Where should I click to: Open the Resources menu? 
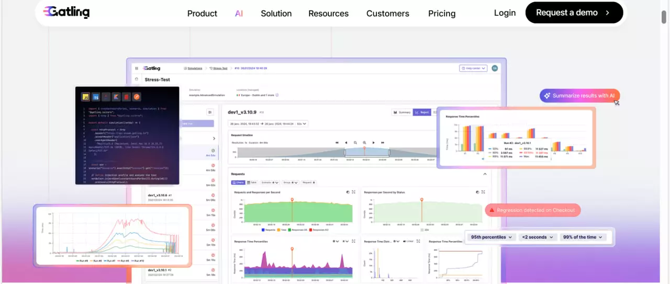328,14
